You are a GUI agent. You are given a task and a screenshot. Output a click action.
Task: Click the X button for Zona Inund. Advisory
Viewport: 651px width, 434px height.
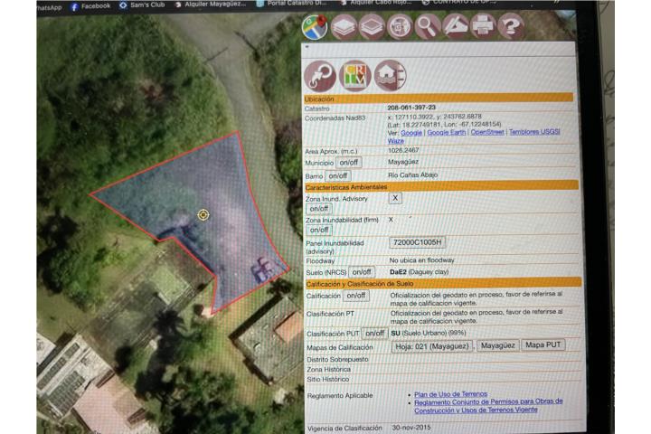coord(395,198)
